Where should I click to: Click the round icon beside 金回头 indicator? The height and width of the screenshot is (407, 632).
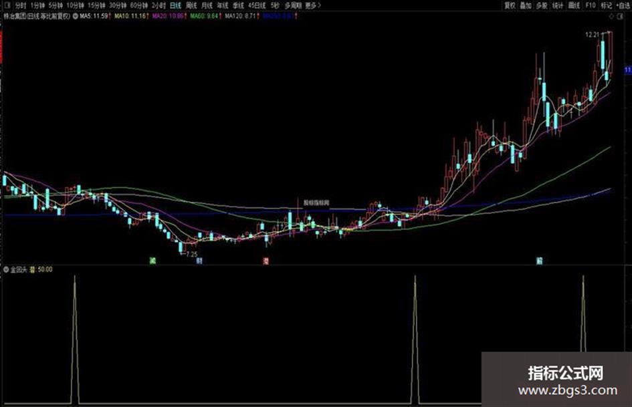tap(6, 269)
